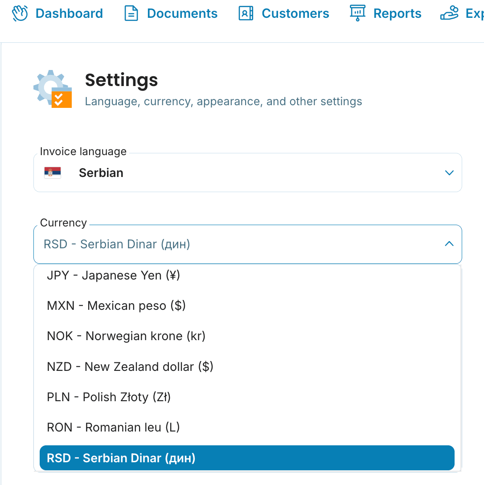Open the Customers menu item
Image resolution: width=484 pixels, height=485 pixels.
(295, 13)
